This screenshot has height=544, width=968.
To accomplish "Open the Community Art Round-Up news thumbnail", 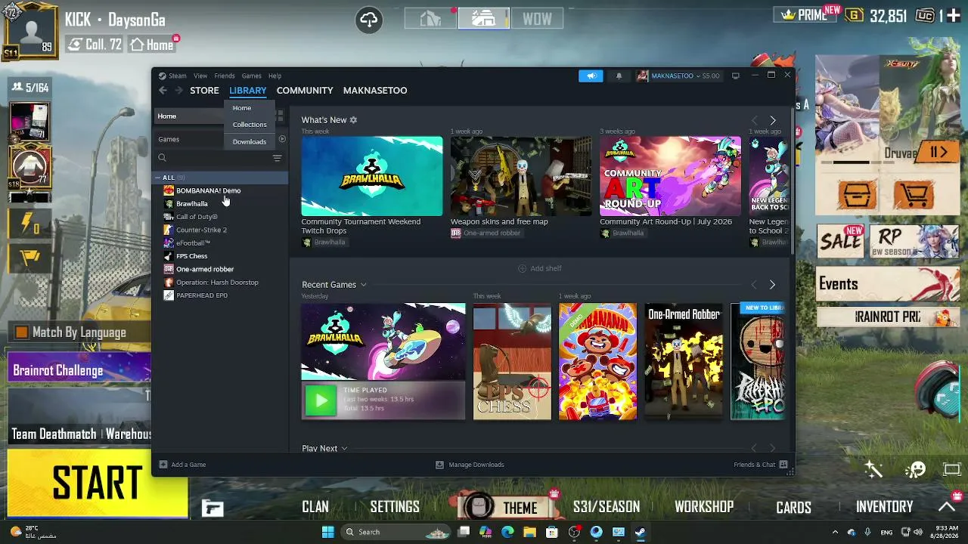I will click(670, 176).
